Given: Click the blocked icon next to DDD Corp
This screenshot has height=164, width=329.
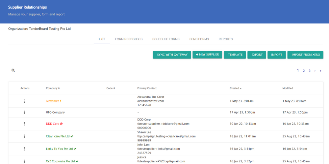Looking at the screenshot, I should (61, 124).
